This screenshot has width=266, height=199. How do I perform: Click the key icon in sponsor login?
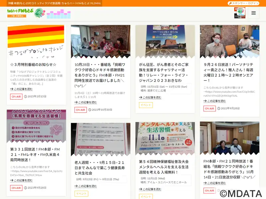230,3
